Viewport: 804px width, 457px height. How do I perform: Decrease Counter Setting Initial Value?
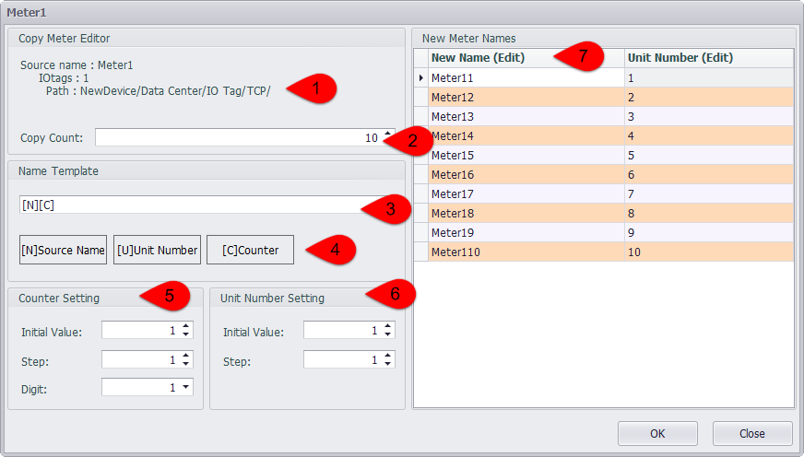[186, 334]
